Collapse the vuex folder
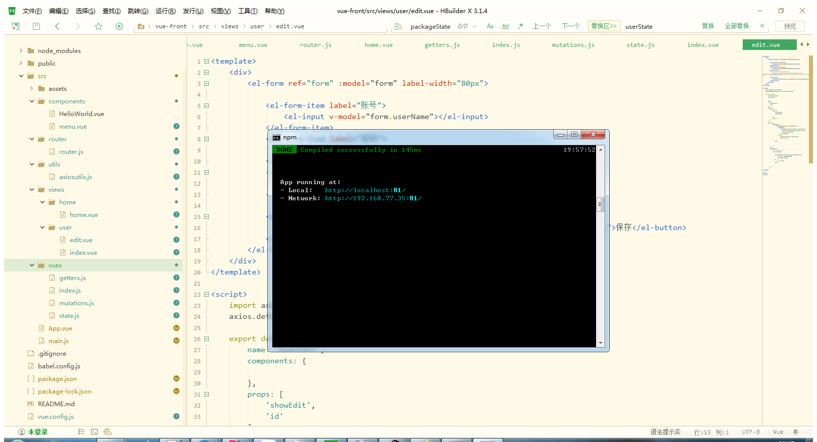Image resolution: width=817 pixels, height=442 pixels. (32, 265)
